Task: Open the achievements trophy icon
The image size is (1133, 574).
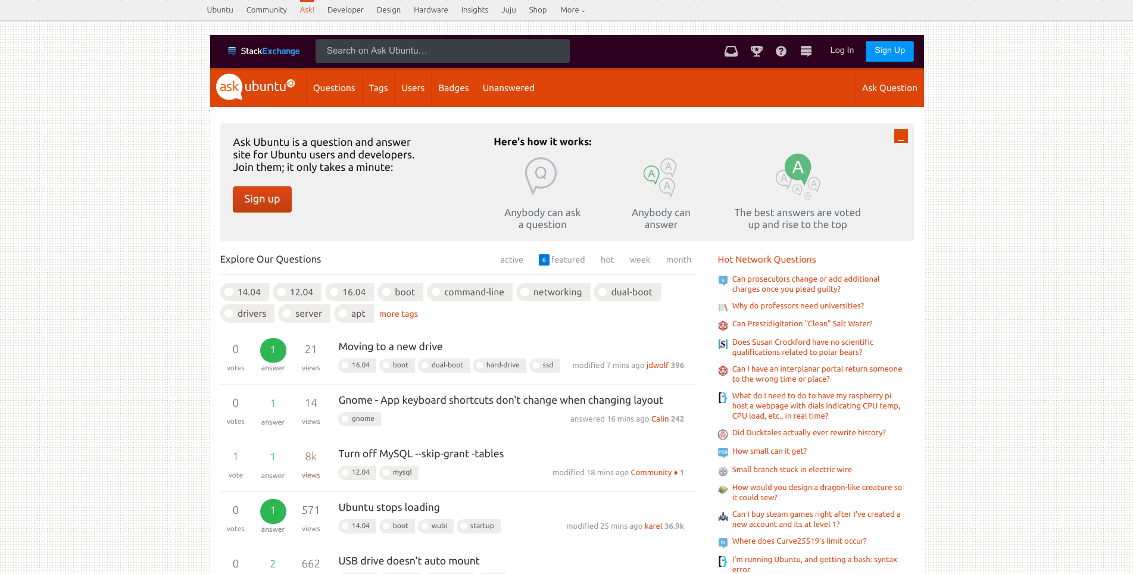Action: coord(757,51)
